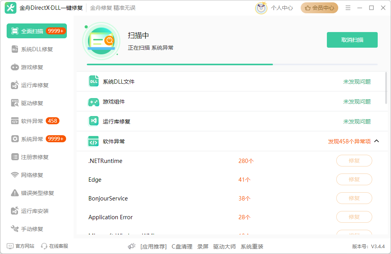Image resolution: width=391 pixels, height=254 pixels.
Task: Click the panda user avatar icon
Action: click(261, 8)
